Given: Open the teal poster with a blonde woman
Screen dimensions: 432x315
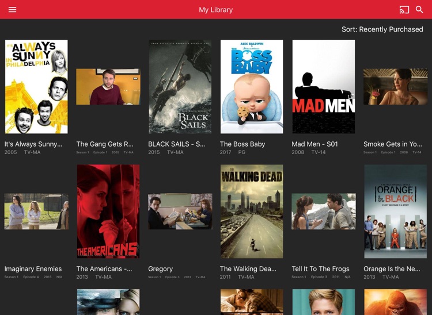Looking at the screenshot, I should [324, 302].
